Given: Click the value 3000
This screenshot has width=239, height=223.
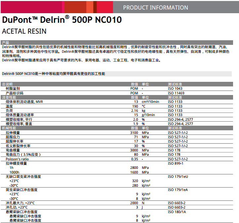Looking at the screenshot, I should click(x=134, y=150).
